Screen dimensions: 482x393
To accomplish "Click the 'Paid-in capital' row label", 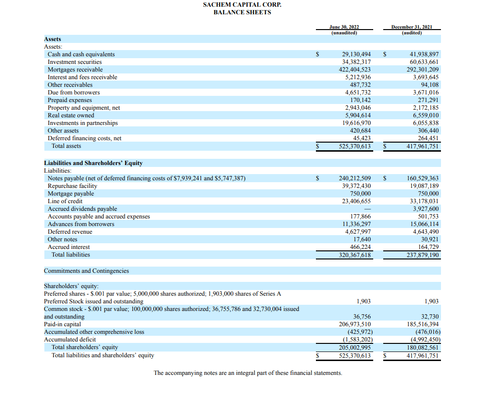I will (63, 324).
